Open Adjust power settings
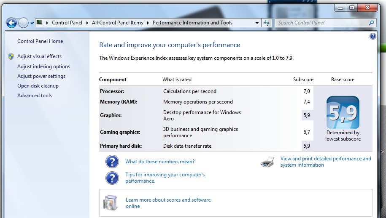Image resolution: width=386 pixels, height=218 pixels. click(41, 76)
